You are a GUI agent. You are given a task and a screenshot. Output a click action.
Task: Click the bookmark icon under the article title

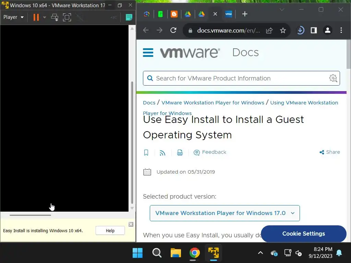point(146,152)
